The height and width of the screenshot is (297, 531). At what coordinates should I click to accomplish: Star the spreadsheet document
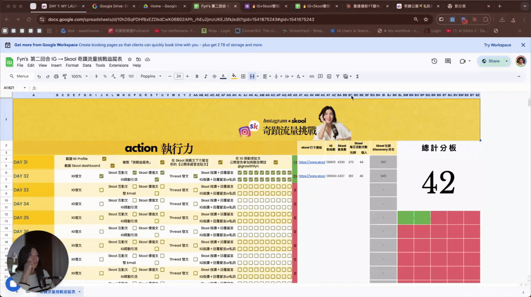click(x=130, y=59)
